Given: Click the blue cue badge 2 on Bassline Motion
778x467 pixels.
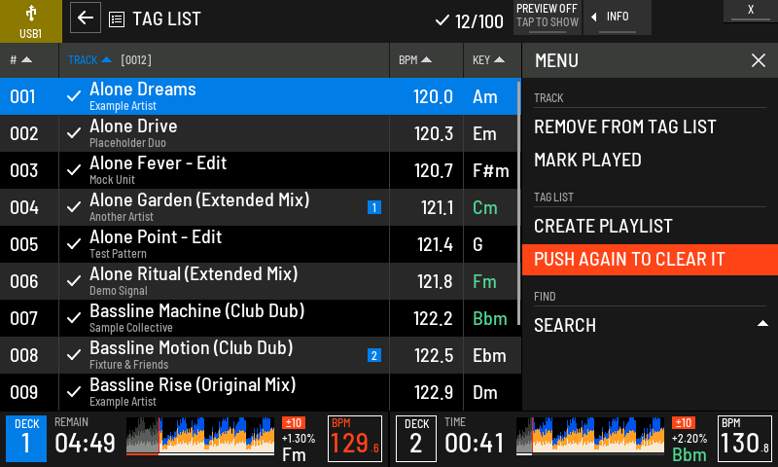Looking at the screenshot, I should (x=374, y=355).
